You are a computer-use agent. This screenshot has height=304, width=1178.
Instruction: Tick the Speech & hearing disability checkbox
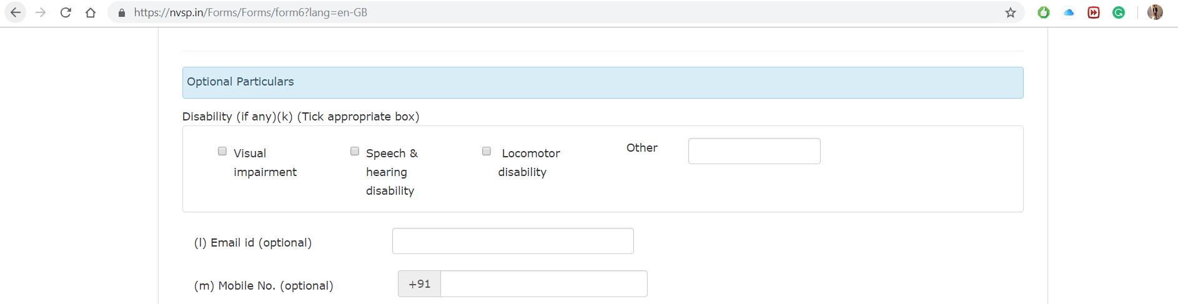[x=355, y=151]
